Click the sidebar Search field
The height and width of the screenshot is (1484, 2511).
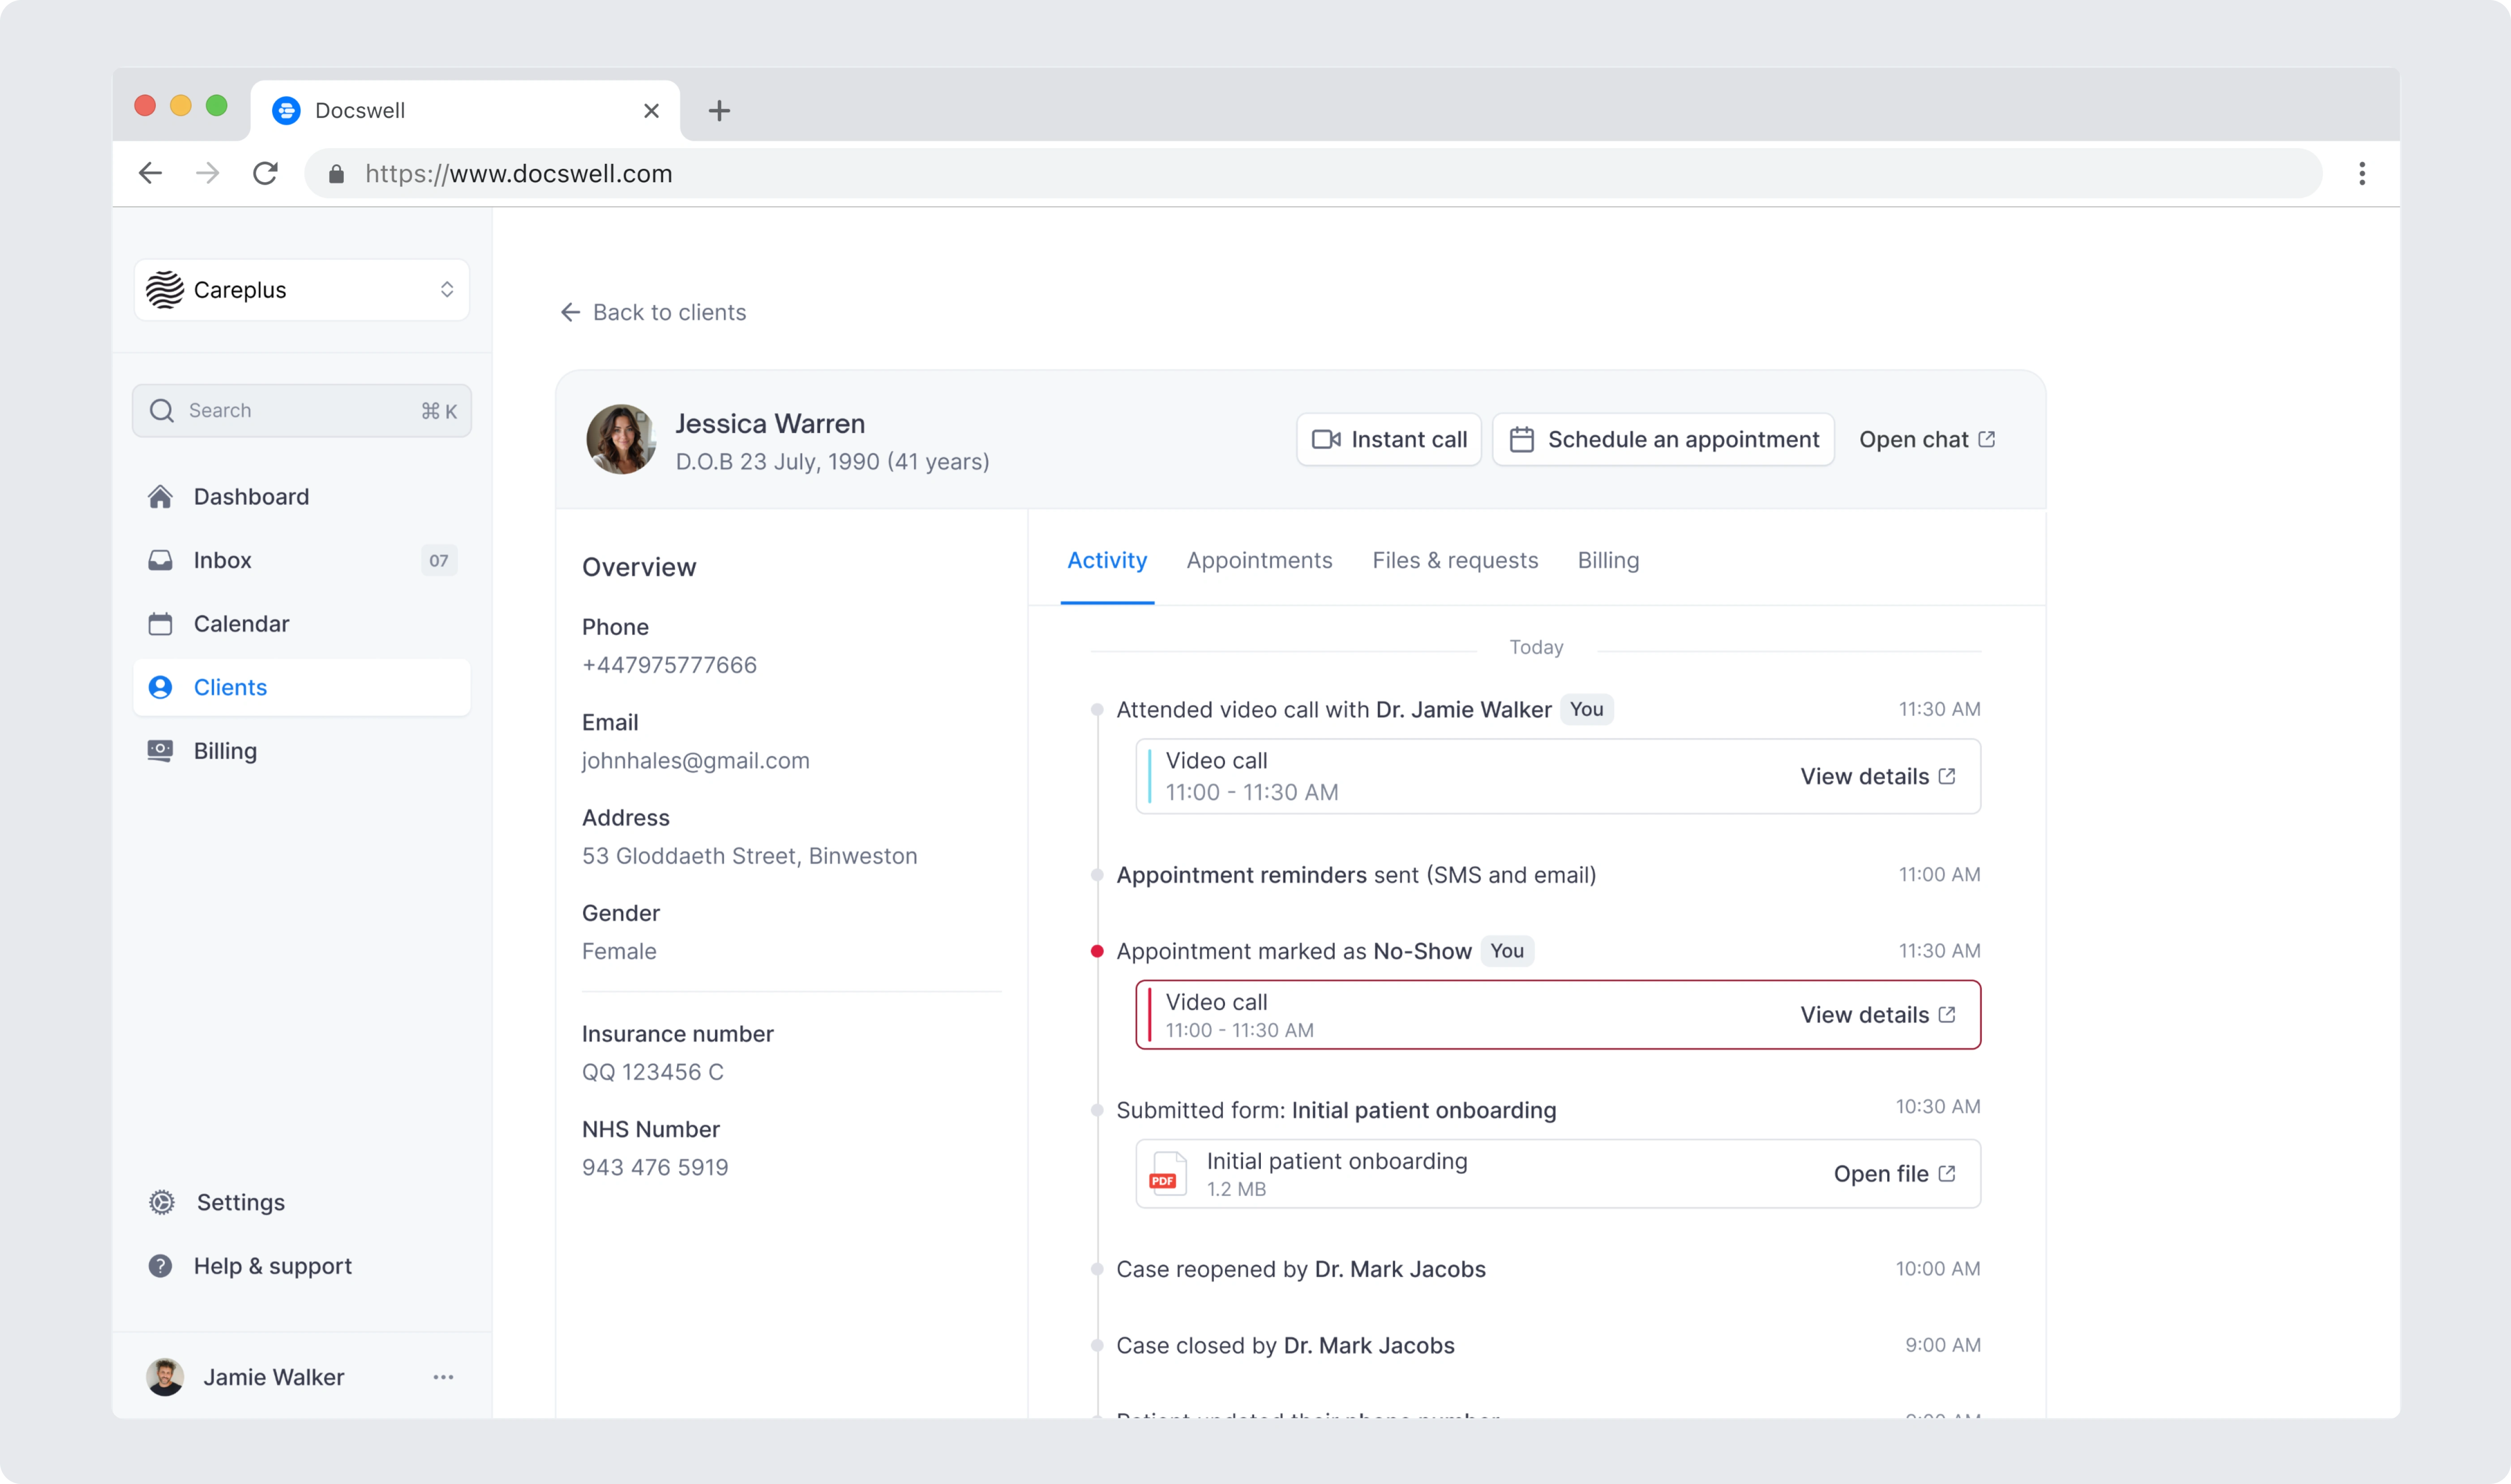[x=301, y=410]
